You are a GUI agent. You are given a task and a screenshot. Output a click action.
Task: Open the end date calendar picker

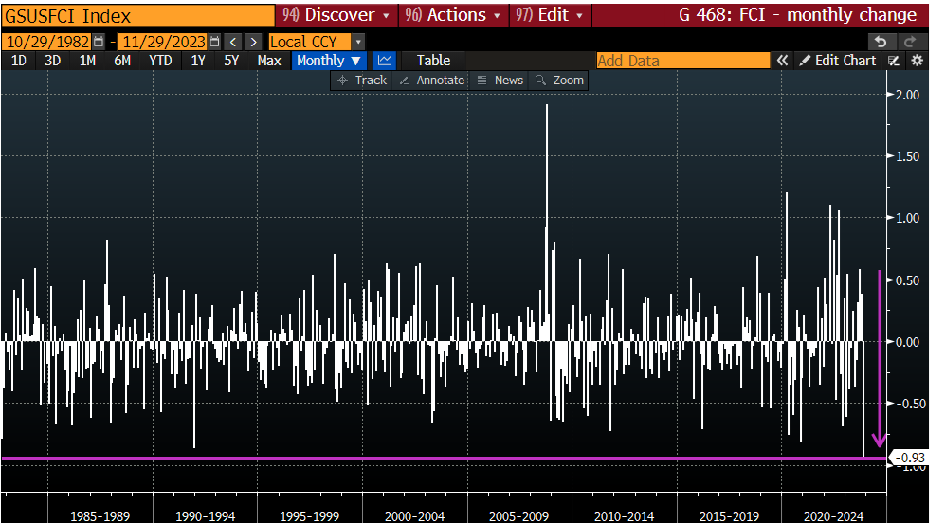click(x=214, y=42)
